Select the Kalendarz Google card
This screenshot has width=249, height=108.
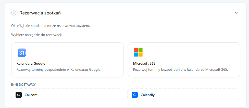(68, 60)
